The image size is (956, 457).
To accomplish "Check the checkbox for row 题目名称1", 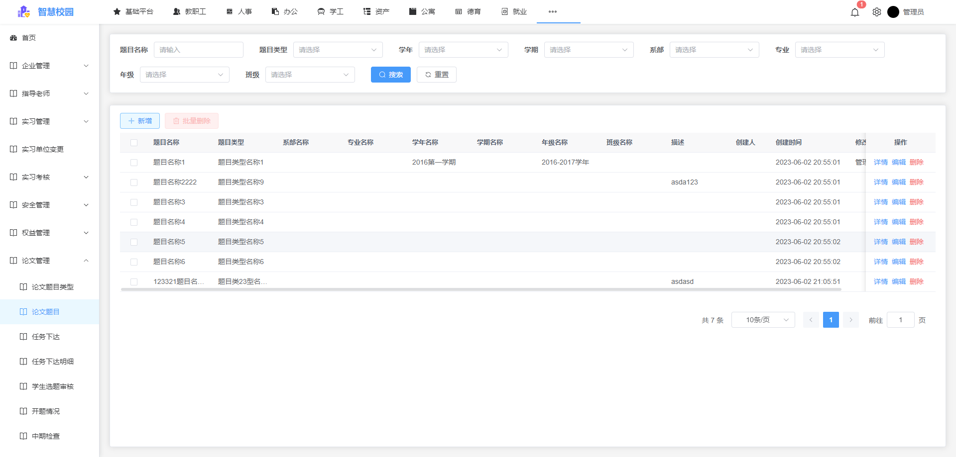I will coord(134,163).
